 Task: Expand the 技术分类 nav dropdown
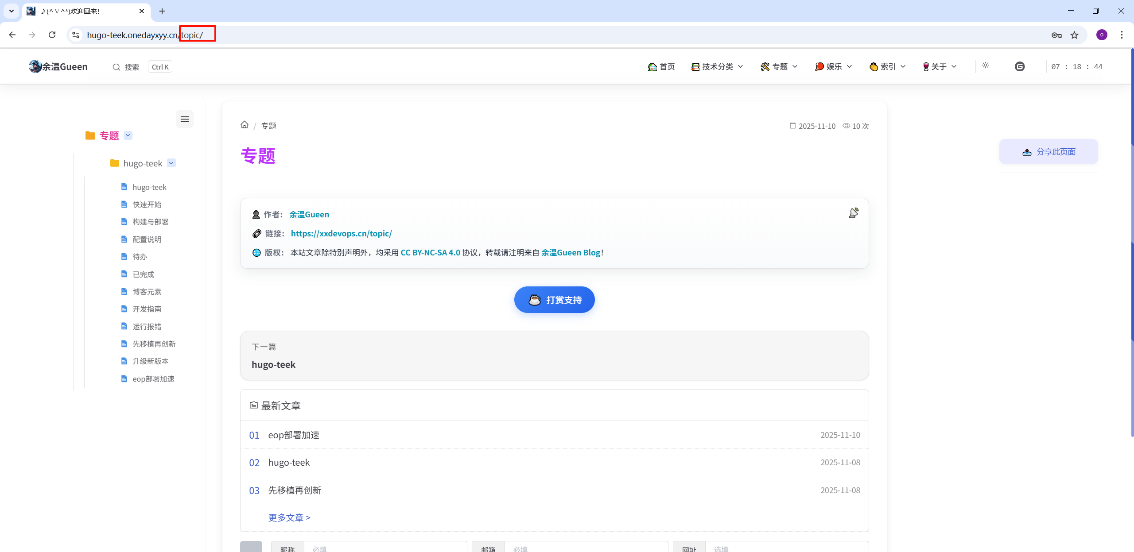(717, 66)
